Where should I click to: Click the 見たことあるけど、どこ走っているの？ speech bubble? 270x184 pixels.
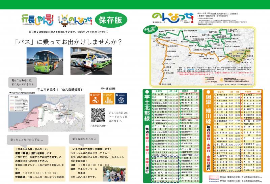(x=23, y=83)
